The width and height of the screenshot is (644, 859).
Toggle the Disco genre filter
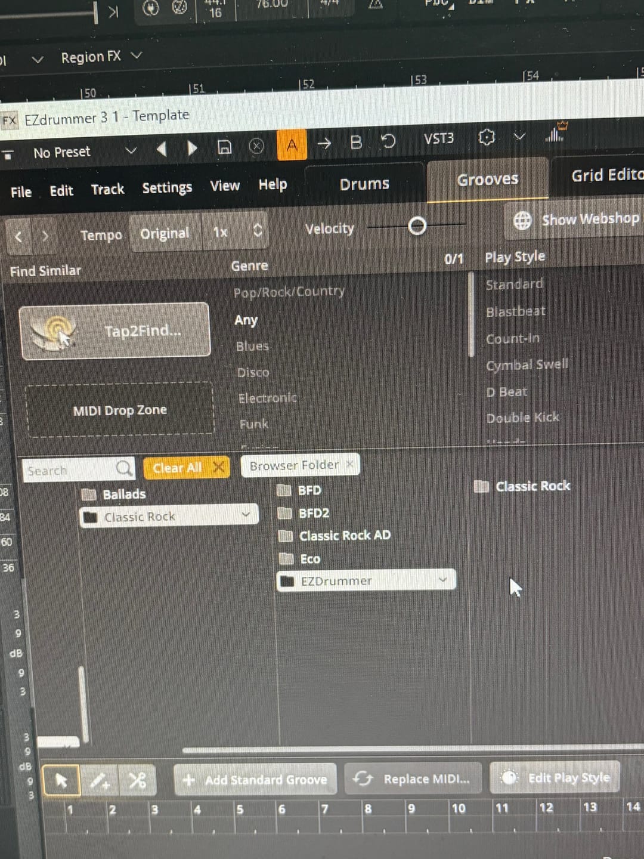tap(253, 372)
